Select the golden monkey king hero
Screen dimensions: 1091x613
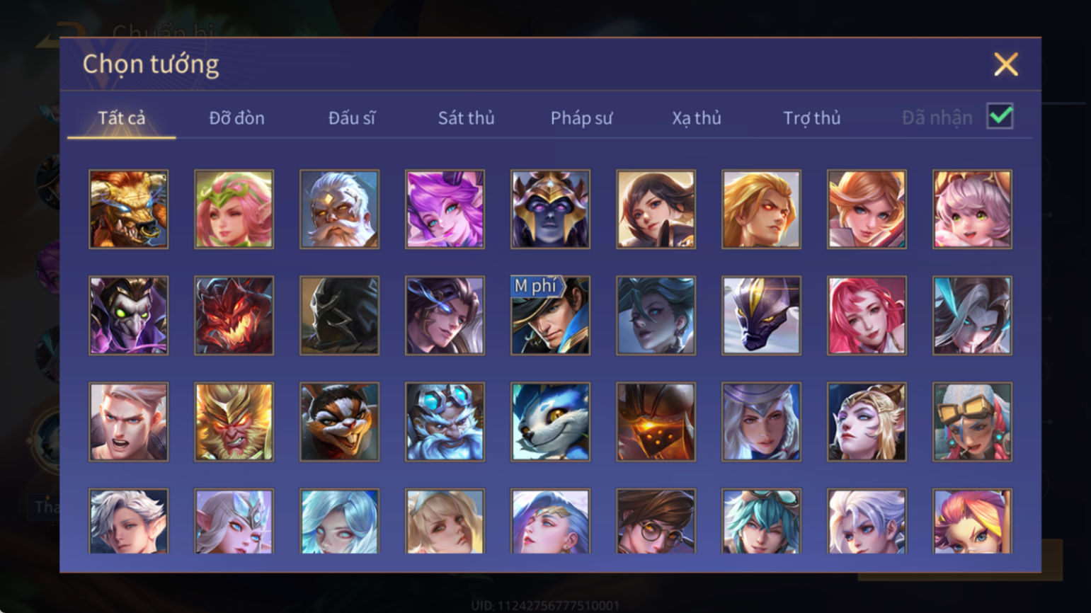click(234, 422)
